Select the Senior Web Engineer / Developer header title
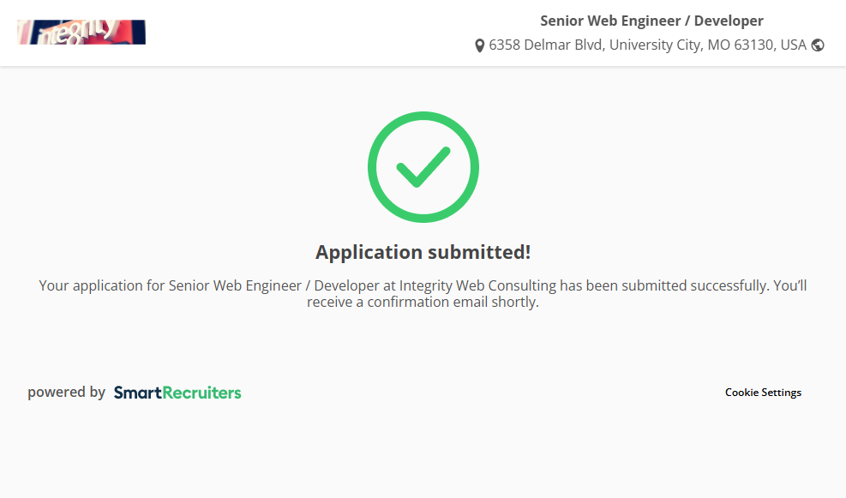846x498 pixels. coord(651,21)
